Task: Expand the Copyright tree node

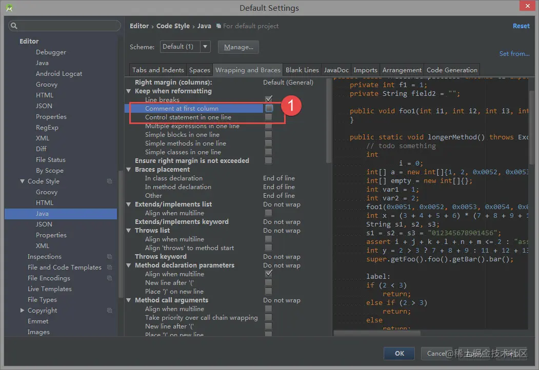Action: 22,310
